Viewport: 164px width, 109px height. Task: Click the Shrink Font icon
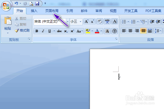point(92,21)
